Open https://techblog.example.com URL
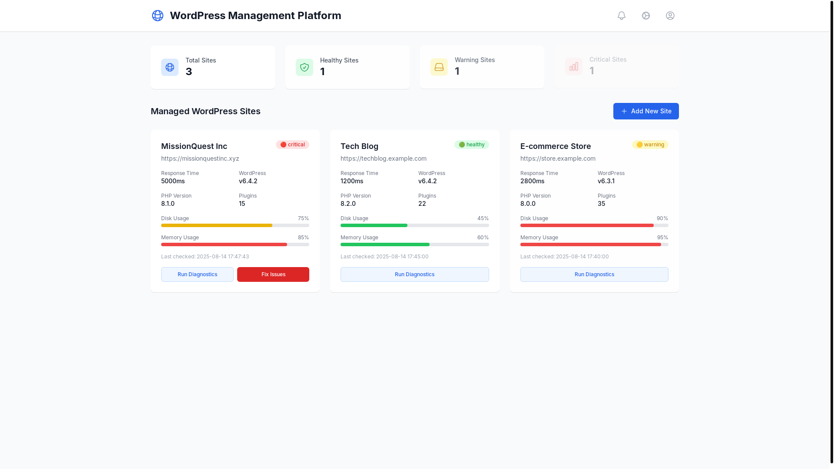 [384, 159]
